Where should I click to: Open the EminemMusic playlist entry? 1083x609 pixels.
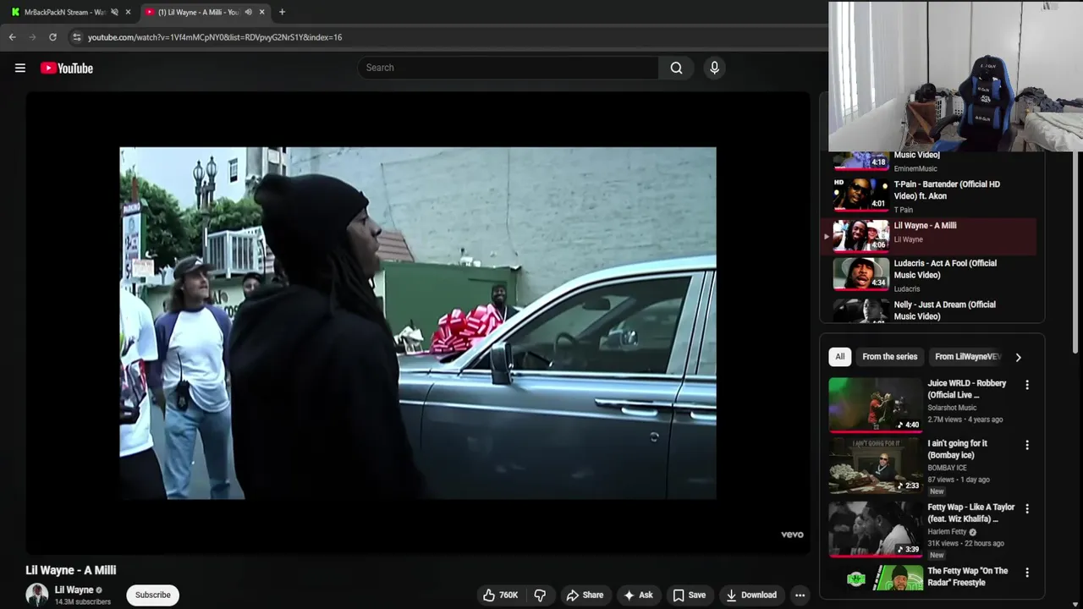[931, 162]
